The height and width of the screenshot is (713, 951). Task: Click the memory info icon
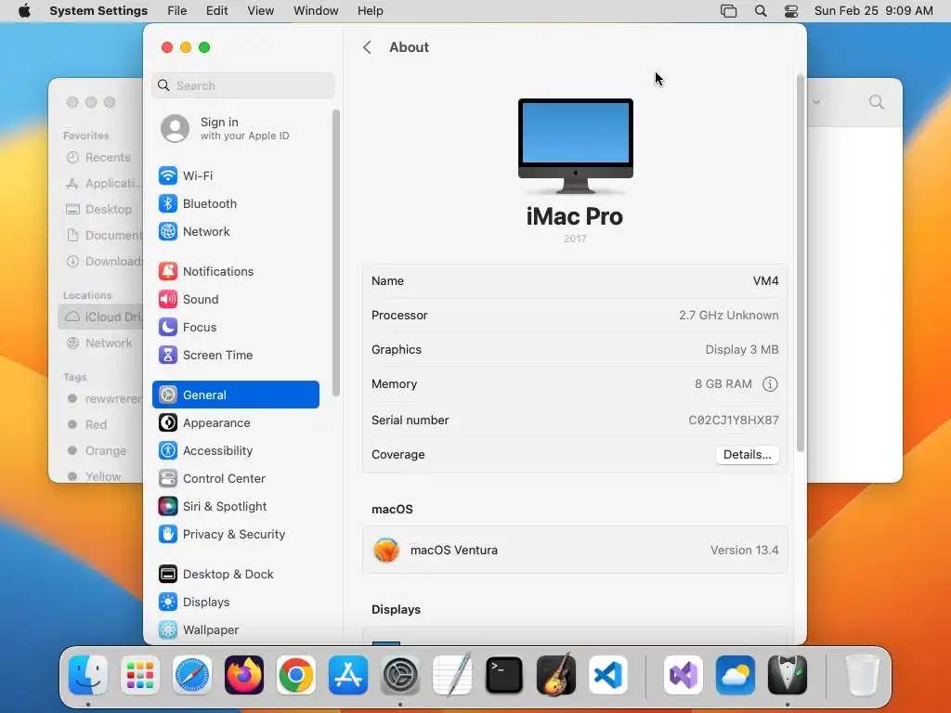pos(770,383)
